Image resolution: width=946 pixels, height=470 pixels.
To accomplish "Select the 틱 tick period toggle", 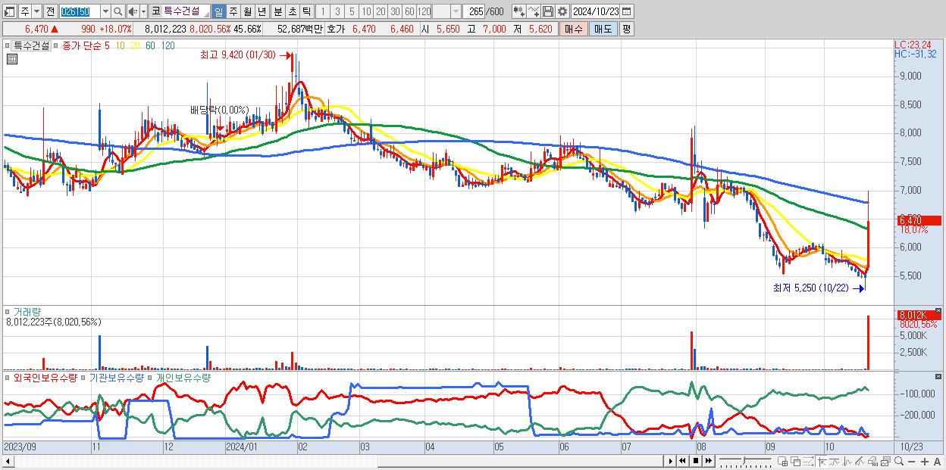I will pos(306,11).
